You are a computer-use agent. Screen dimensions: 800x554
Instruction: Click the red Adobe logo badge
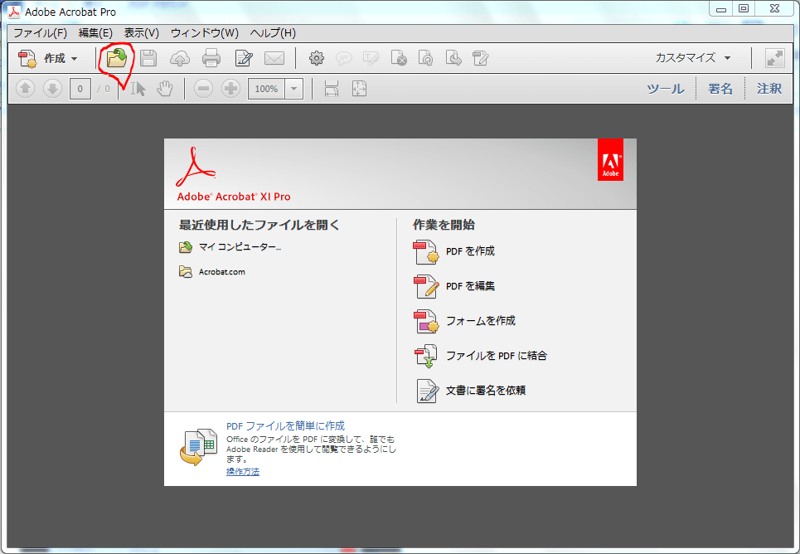pos(610,160)
